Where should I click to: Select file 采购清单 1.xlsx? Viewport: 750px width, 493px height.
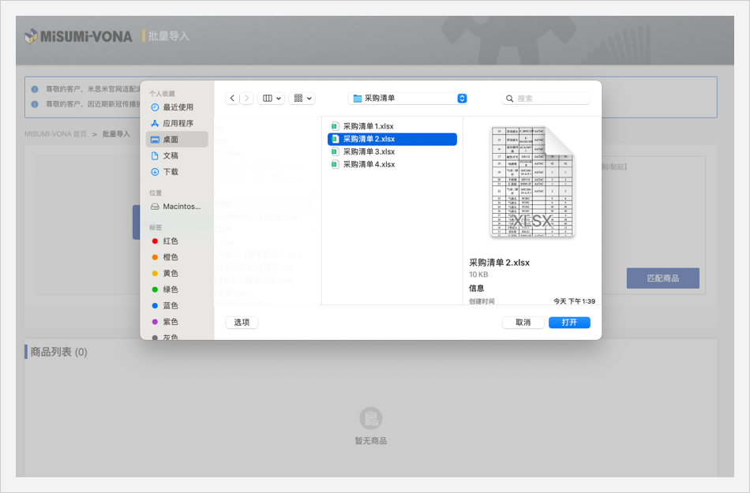tap(368, 126)
